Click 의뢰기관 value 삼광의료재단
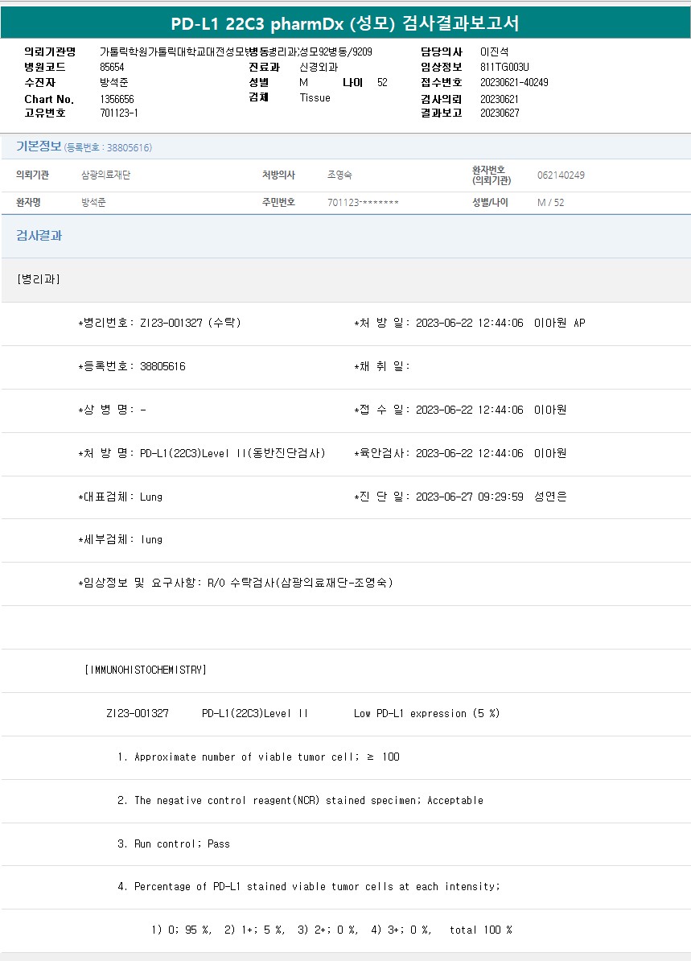 105,175
